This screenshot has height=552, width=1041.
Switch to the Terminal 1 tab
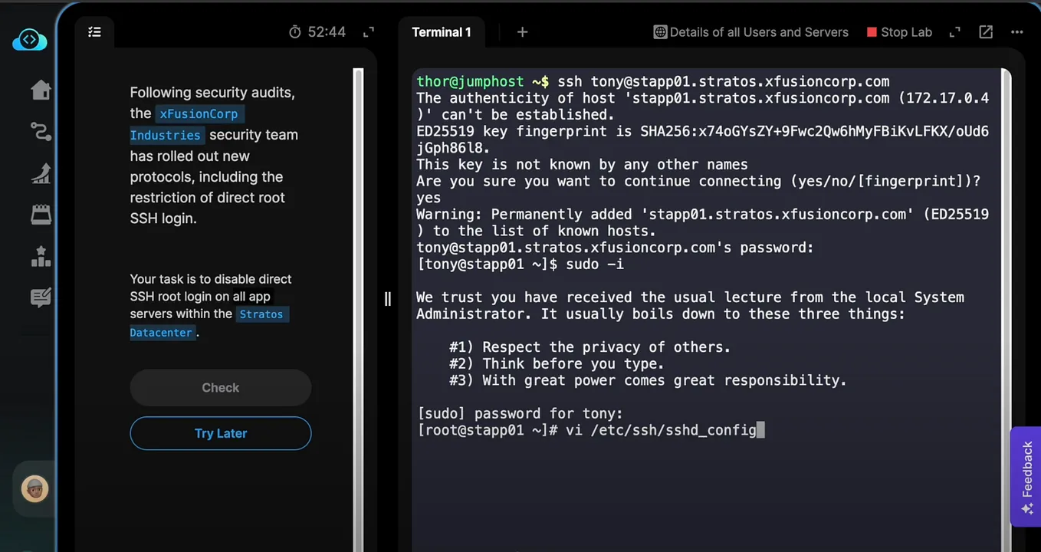click(x=442, y=32)
